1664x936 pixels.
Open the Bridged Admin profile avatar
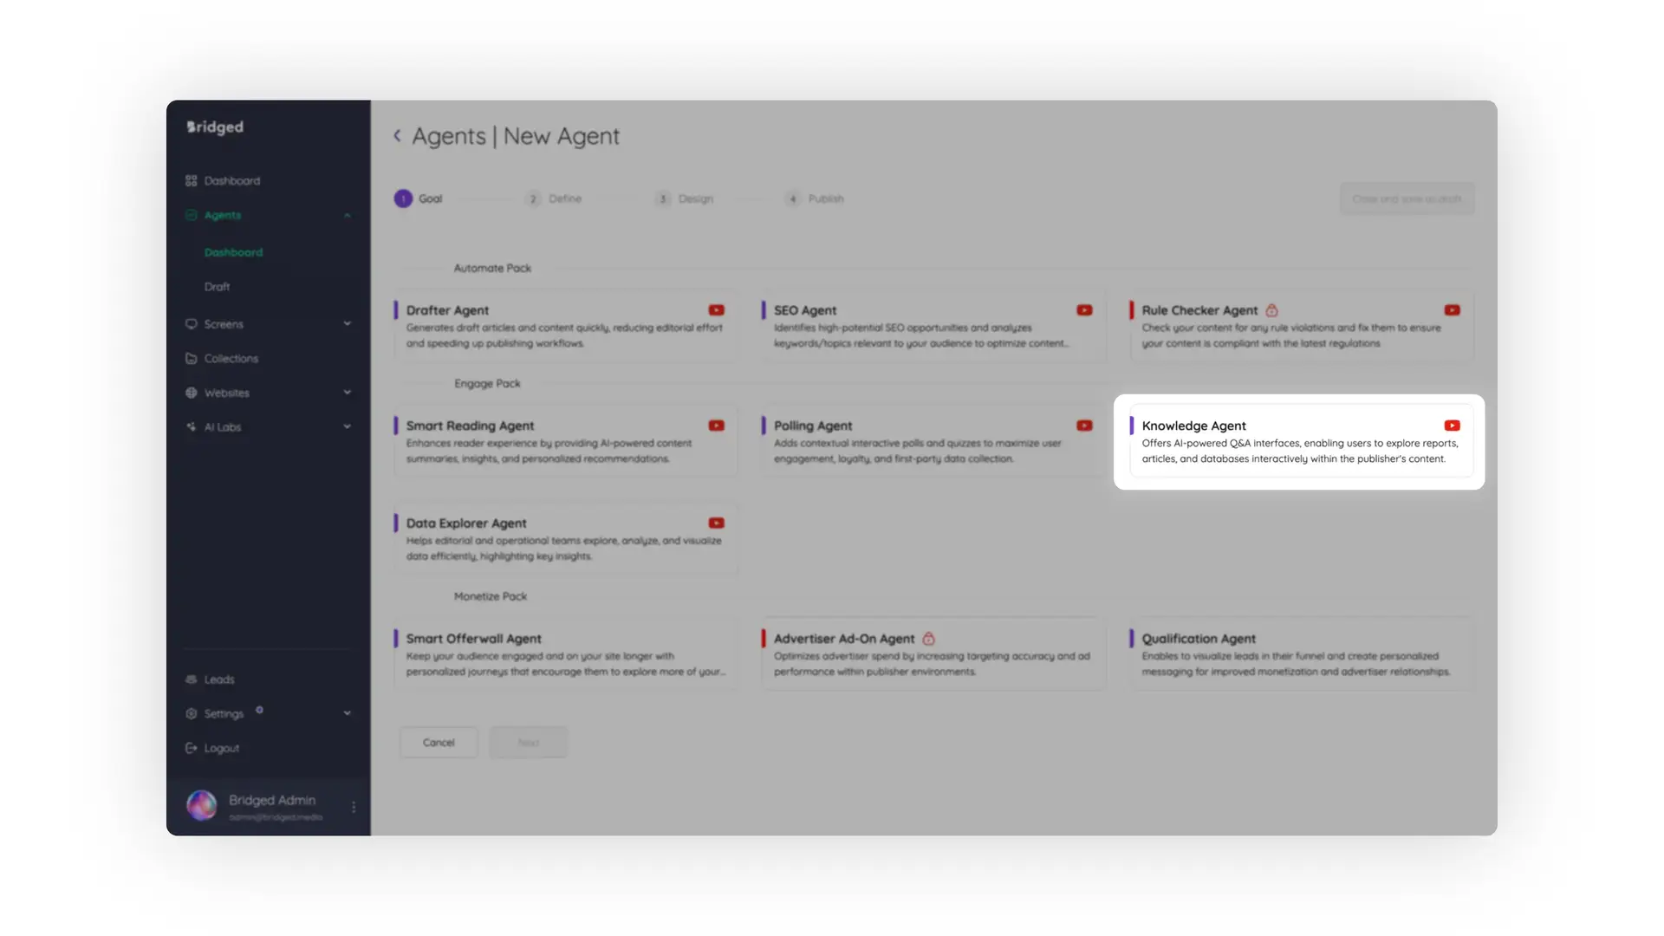point(201,805)
